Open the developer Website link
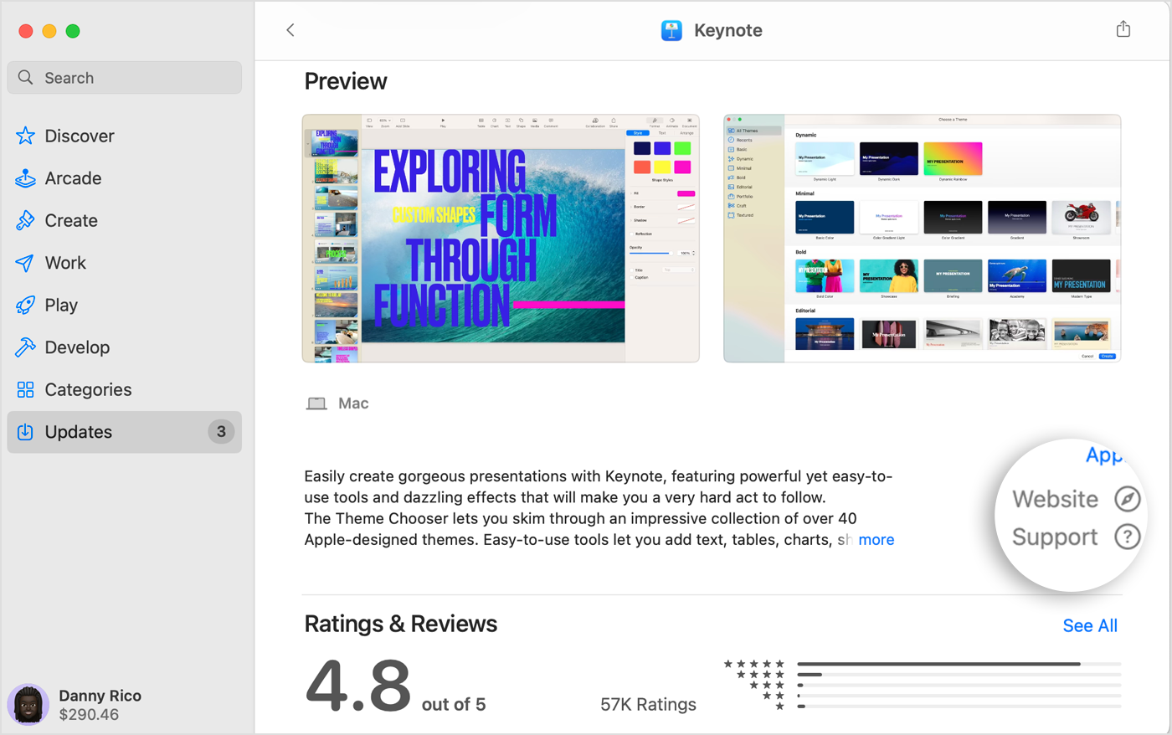1172x735 pixels. coord(1055,499)
